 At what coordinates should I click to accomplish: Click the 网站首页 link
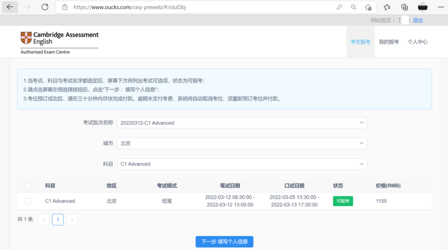(380, 20)
